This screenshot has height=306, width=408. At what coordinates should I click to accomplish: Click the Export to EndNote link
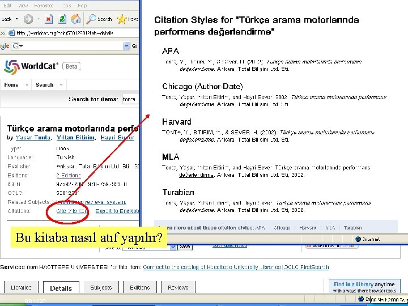coord(117,211)
